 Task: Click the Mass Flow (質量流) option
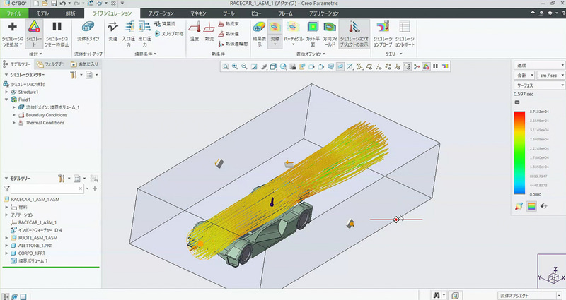pos(165,24)
